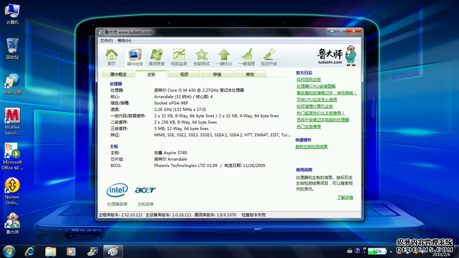Open the 热门超高性价比主板推荐 link
This screenshot has width=459, height=258.
[x=320, y=113]
